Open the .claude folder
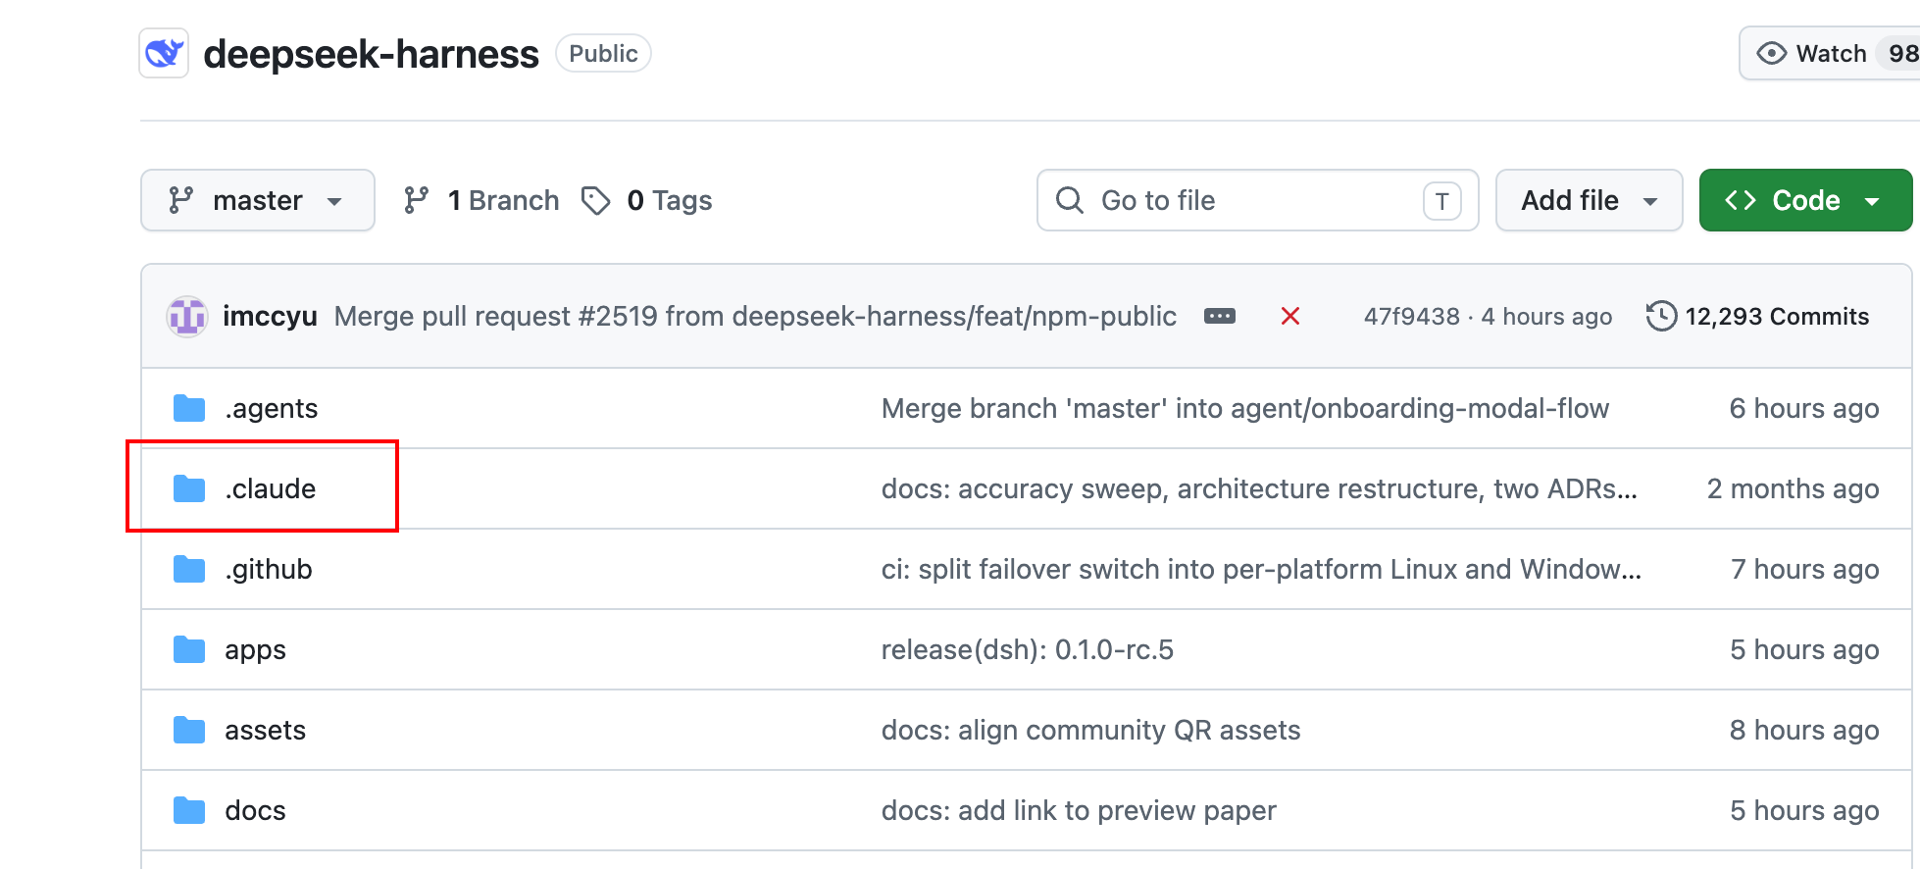Image resolution: width=1920 pixels, height=869 pixels. [x=270, y=488]
